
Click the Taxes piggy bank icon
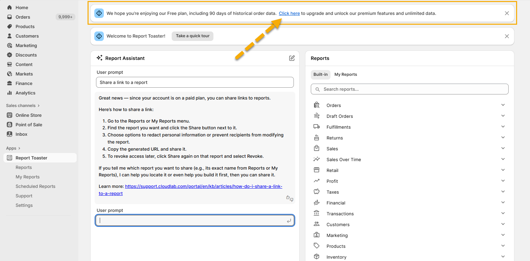(x=317, y=192)
